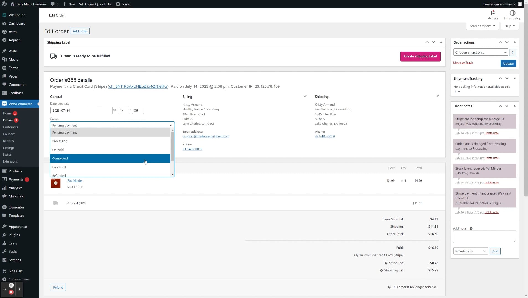
Task: Expand the 'Choose an action' dropdown
Action: pos(480,52)
